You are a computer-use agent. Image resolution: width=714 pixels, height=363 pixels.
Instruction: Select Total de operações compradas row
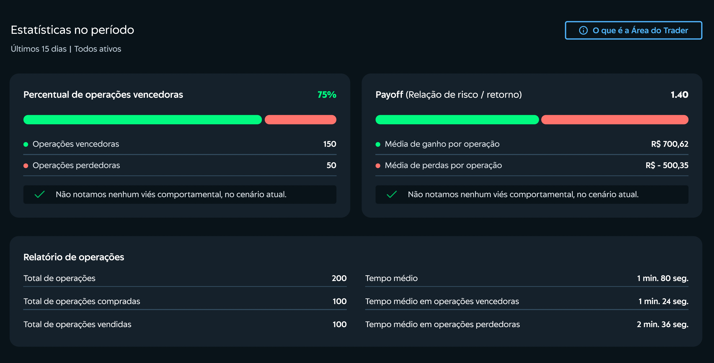(185, 301)
